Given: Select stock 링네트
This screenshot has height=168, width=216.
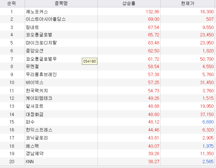Looking at the screenshot, I should 32,27.
